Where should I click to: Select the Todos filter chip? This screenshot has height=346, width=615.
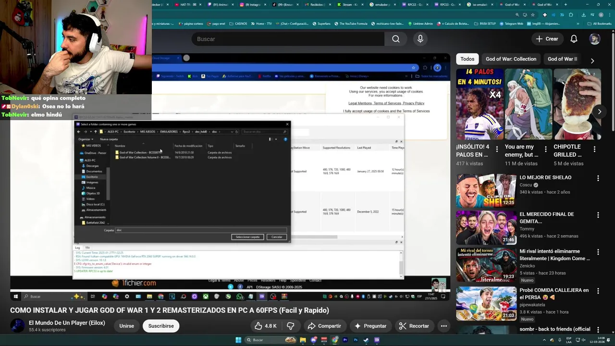[467, 59]
